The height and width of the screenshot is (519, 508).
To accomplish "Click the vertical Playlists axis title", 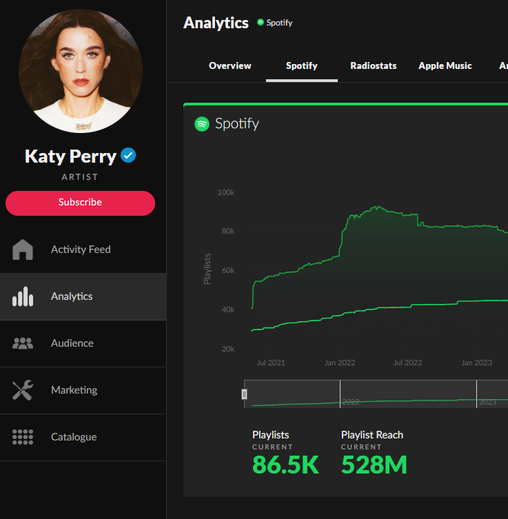I will 207,269.
